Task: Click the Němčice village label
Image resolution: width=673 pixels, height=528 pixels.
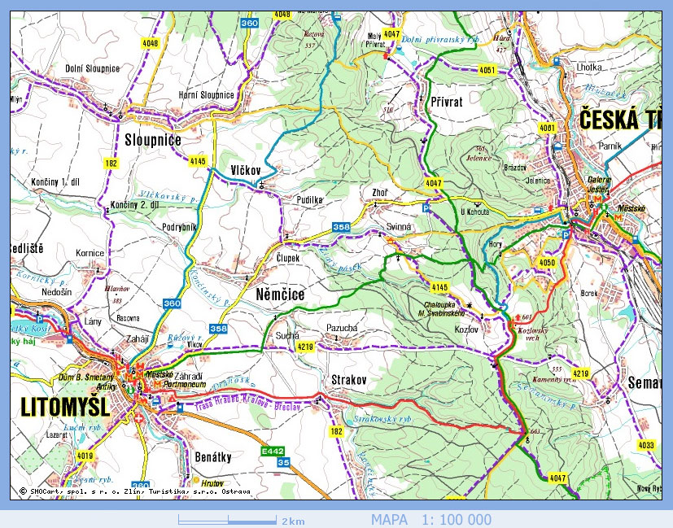Action: [x=280, y=295]
